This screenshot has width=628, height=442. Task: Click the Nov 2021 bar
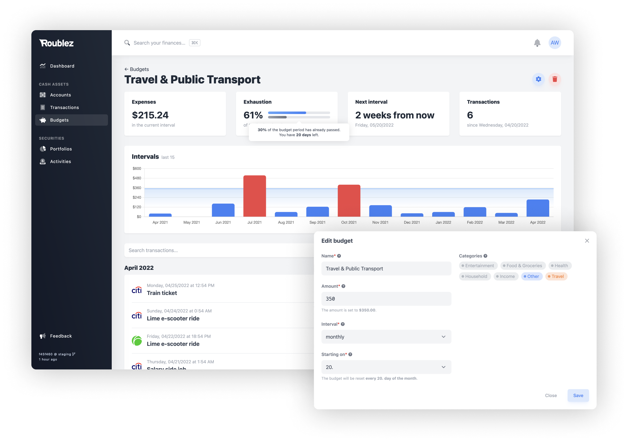pos(380,211)
